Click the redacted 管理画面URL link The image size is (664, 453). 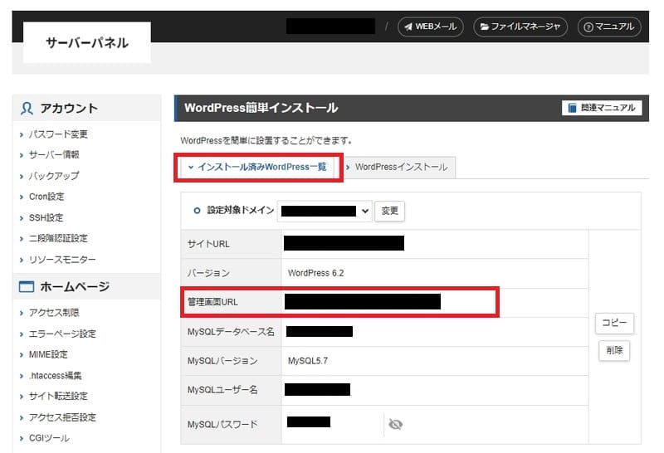click(362, 301)
